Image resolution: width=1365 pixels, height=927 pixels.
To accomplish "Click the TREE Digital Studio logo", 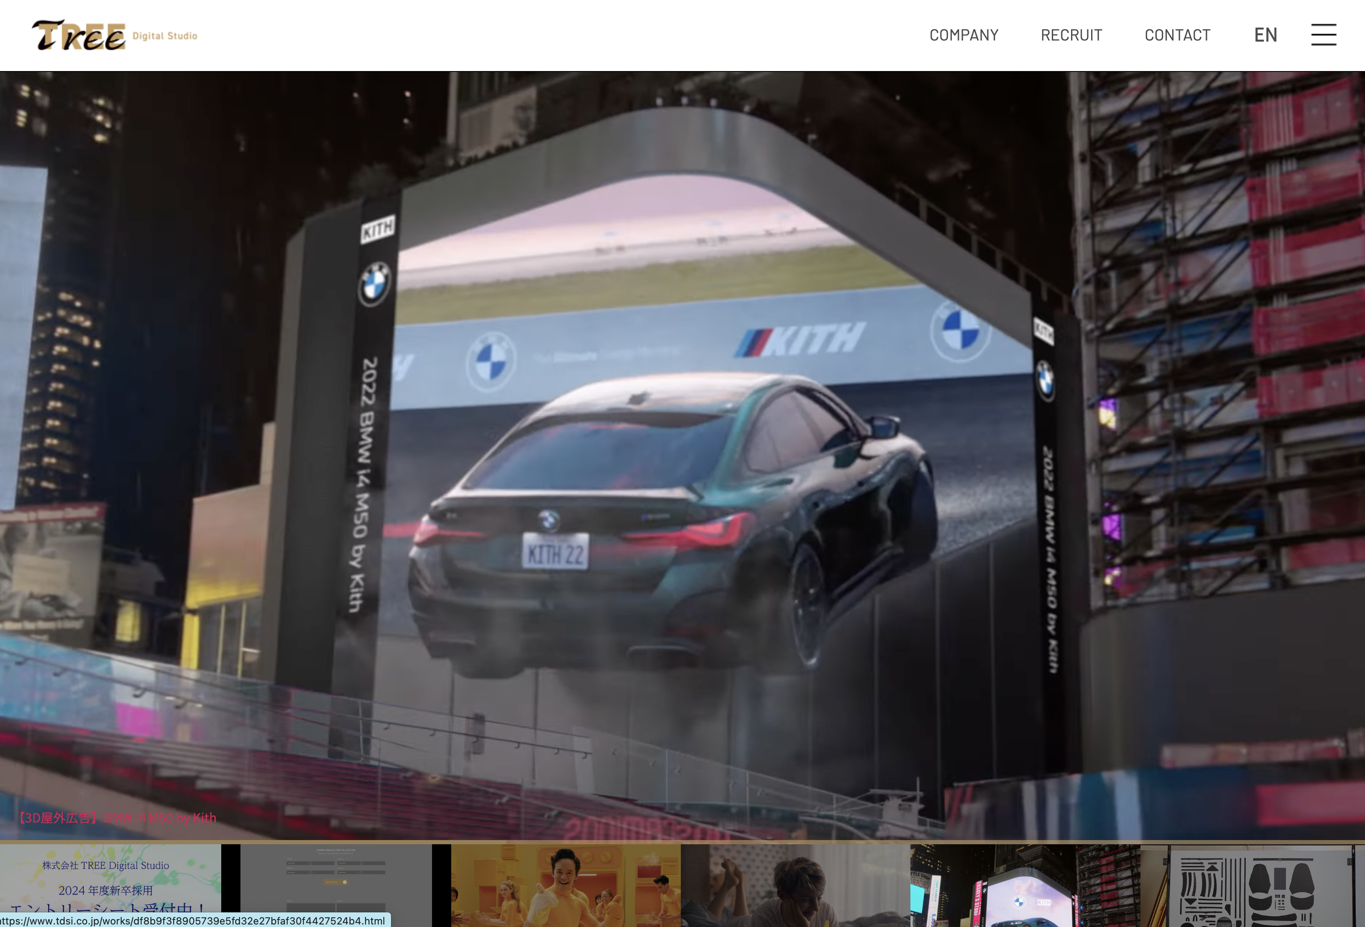I will [115, 35].
